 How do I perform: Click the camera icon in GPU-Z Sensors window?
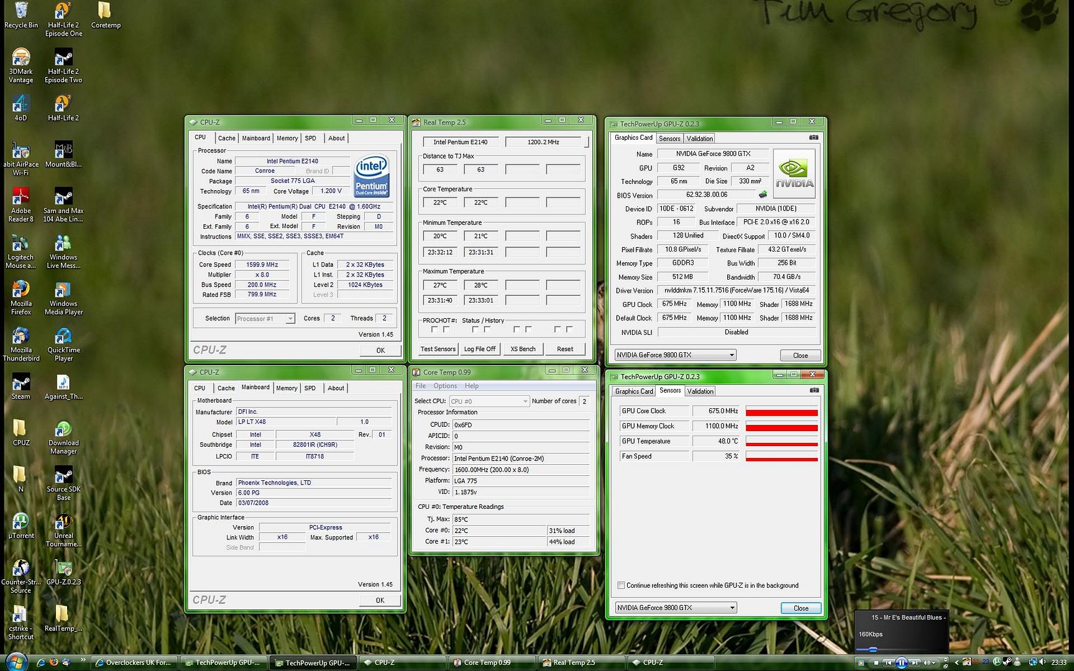tap(814, 390)
